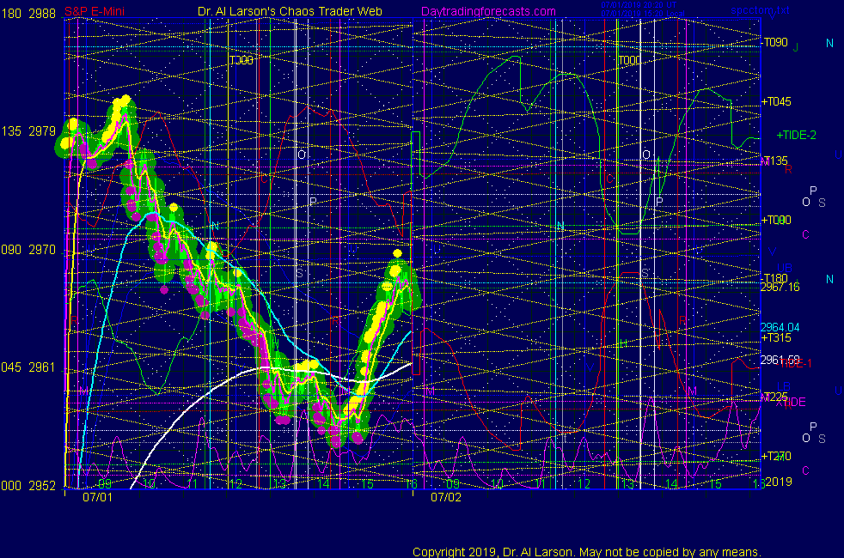Click the 09 hour label for 07/01
The width and height of the screenshot is (844, 558).
105,483
